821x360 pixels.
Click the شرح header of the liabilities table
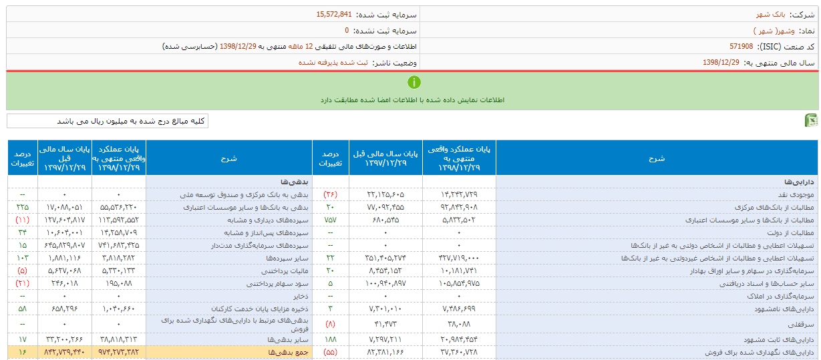point(229,158)
